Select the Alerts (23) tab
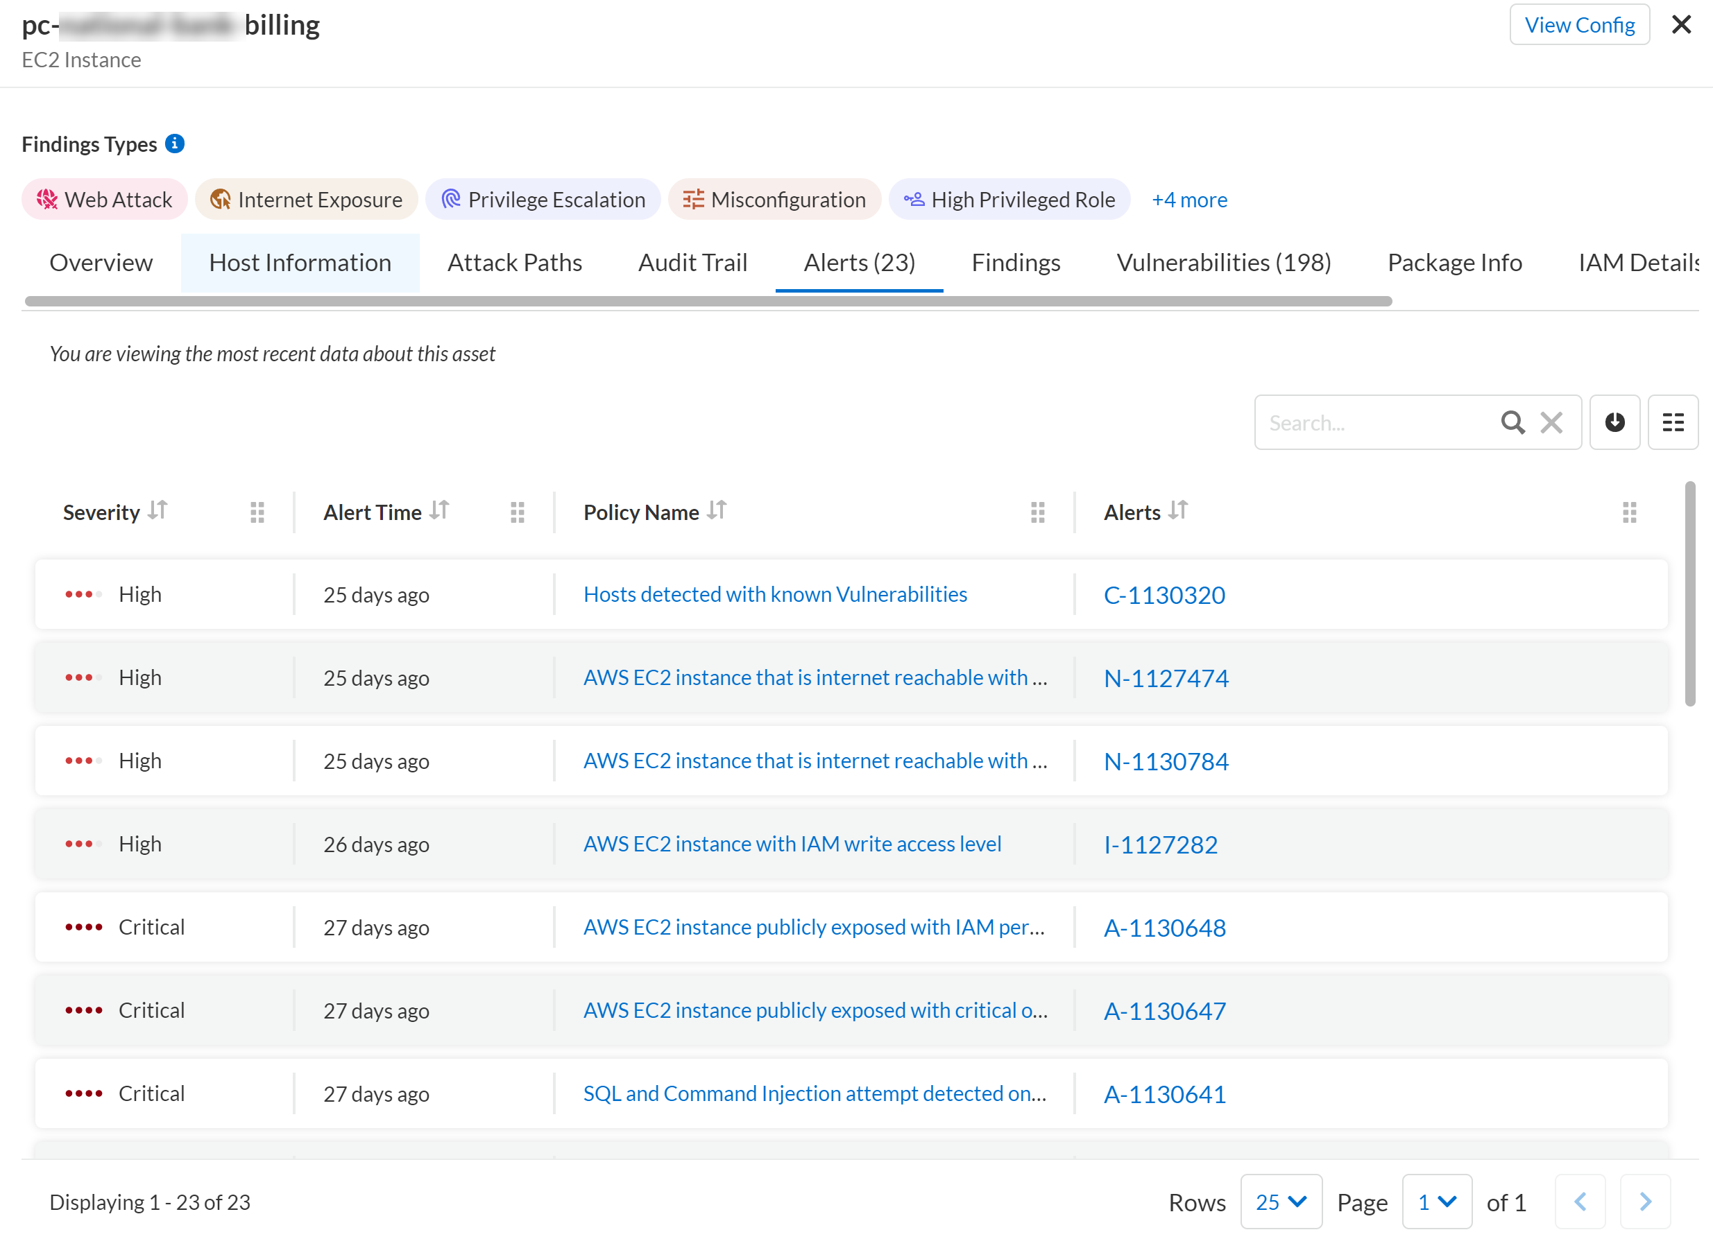This screenshot has height=1239, width=1713. 860,263
